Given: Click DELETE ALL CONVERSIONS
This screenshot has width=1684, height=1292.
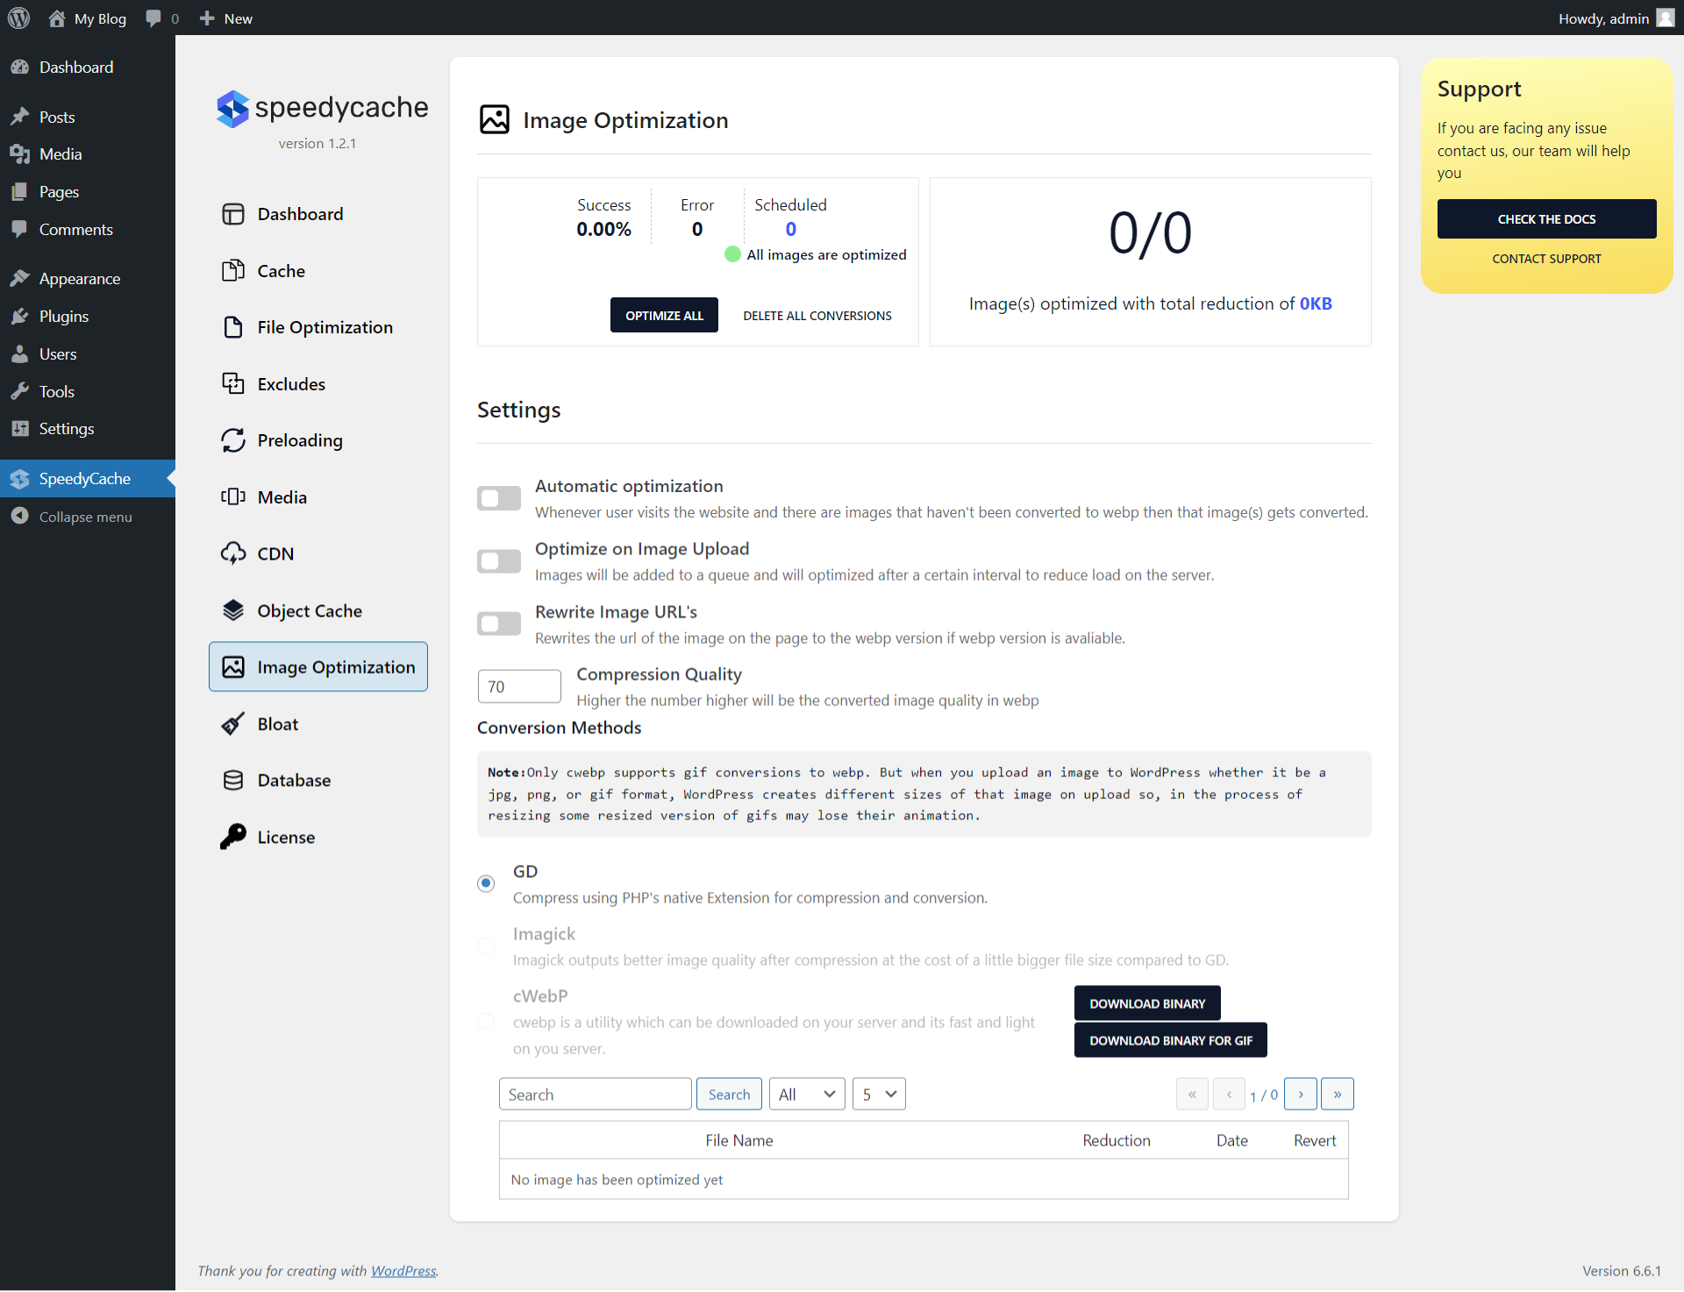Looking at the screenshot, I should click(817, 316).
